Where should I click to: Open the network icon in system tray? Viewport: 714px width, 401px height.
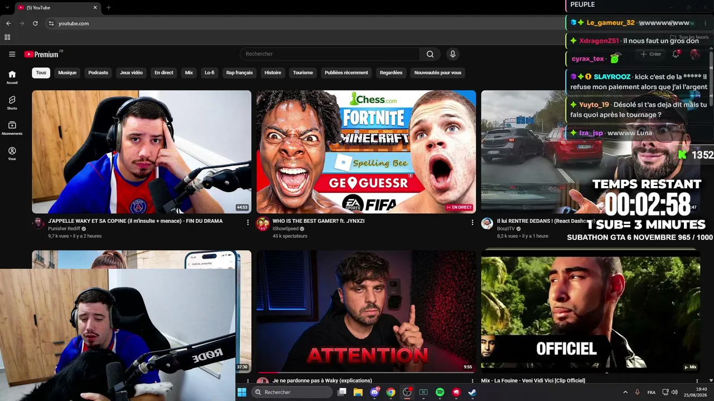pos(665,392)
